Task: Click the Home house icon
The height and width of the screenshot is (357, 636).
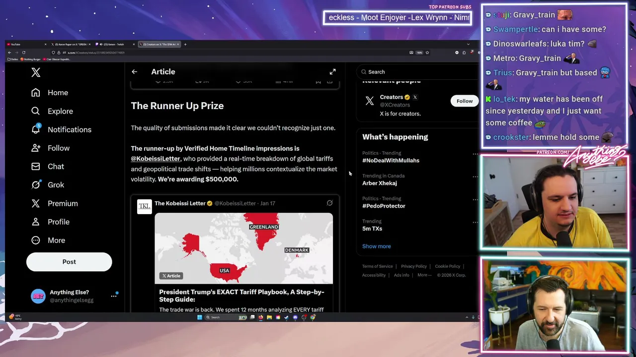Action: pos(36,93)
